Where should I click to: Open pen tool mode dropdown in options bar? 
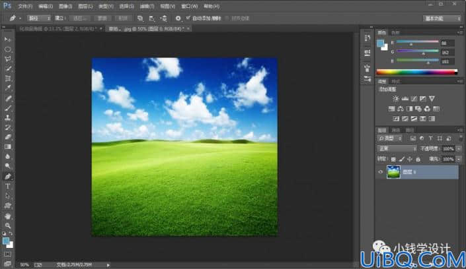[x=39, y=18]
